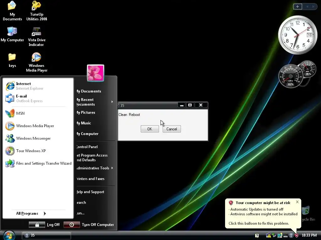
Task: Click the security shield tray icon
Action: (297, 236)
